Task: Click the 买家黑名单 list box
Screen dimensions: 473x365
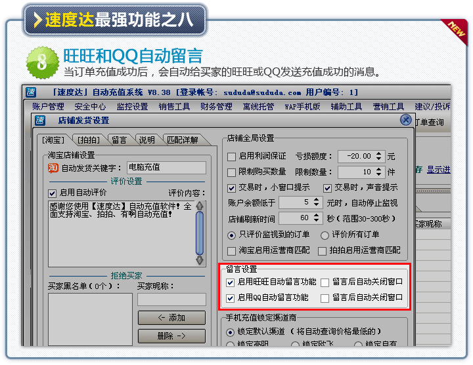Action: click(90, 319)
